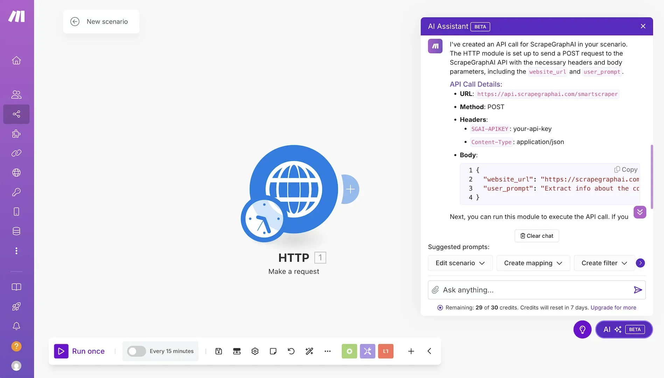This screenshot has width=664, height=378.
Task: Open the orange Help question mark
Action: click(16, 346)
